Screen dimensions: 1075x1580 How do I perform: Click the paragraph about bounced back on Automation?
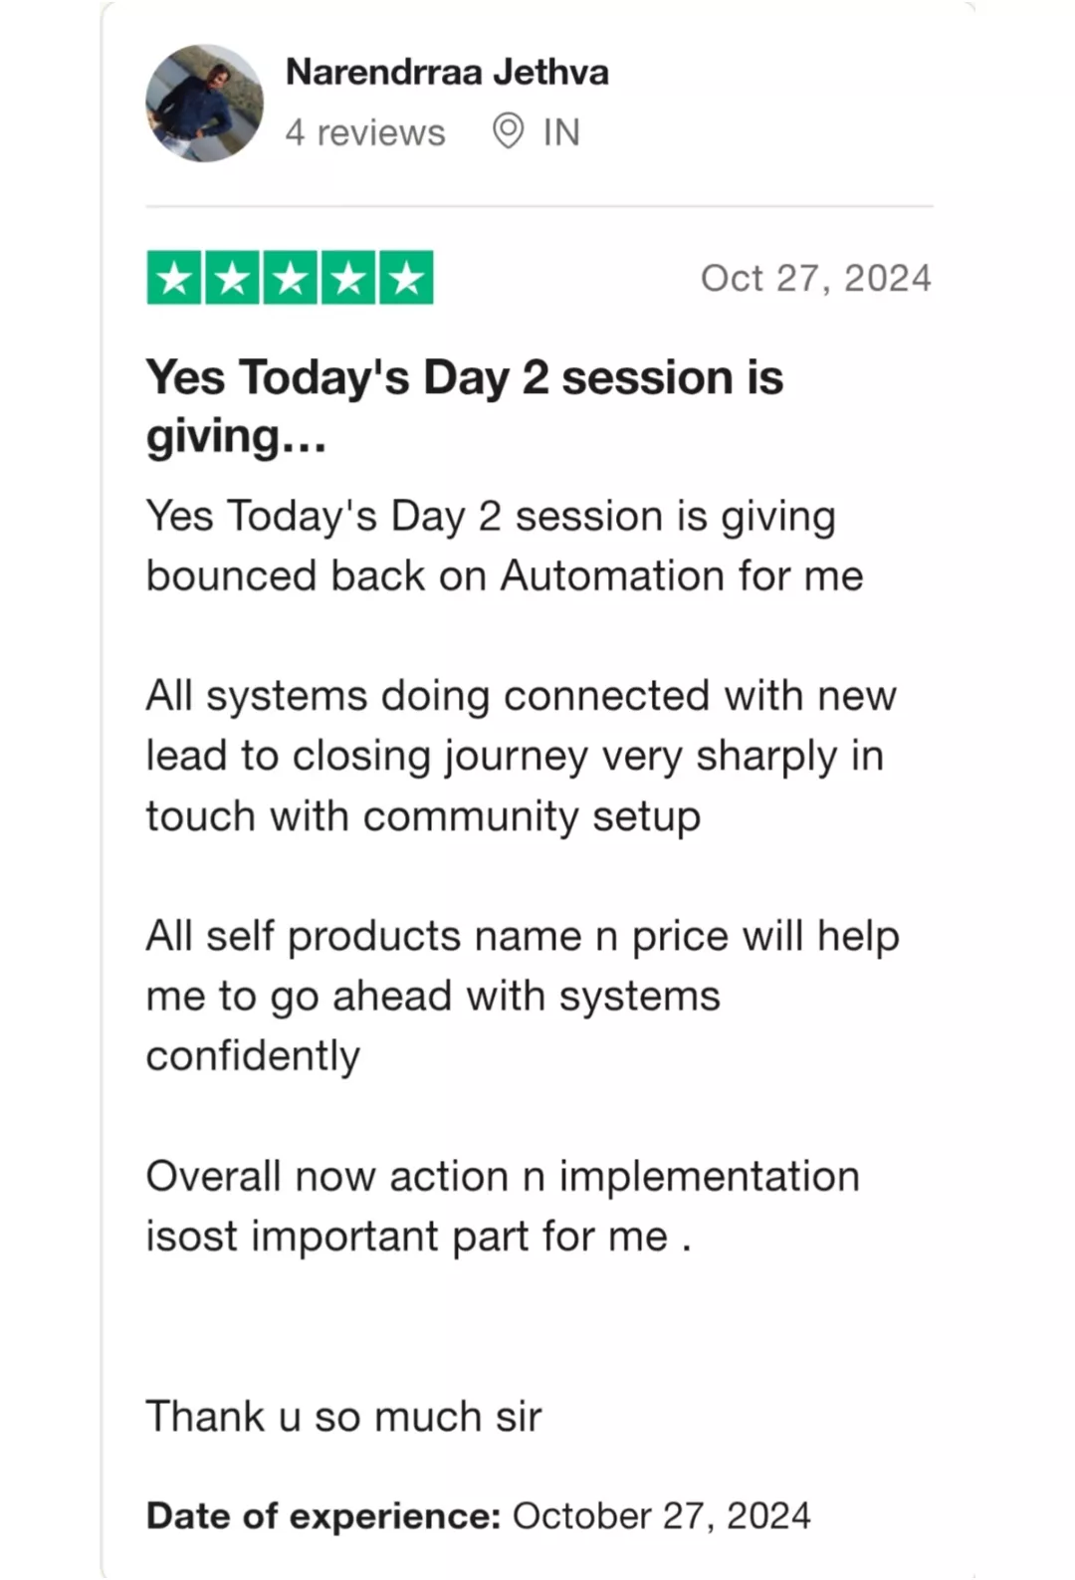[x=505, y=546]
